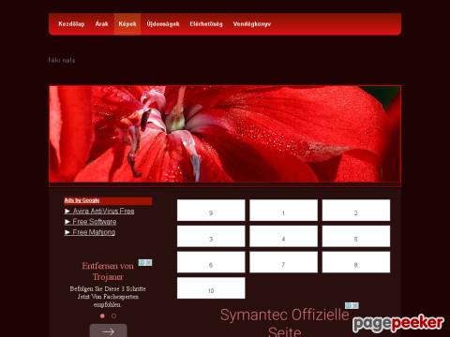Open gallery thumbnail number 10

point(211,288)
